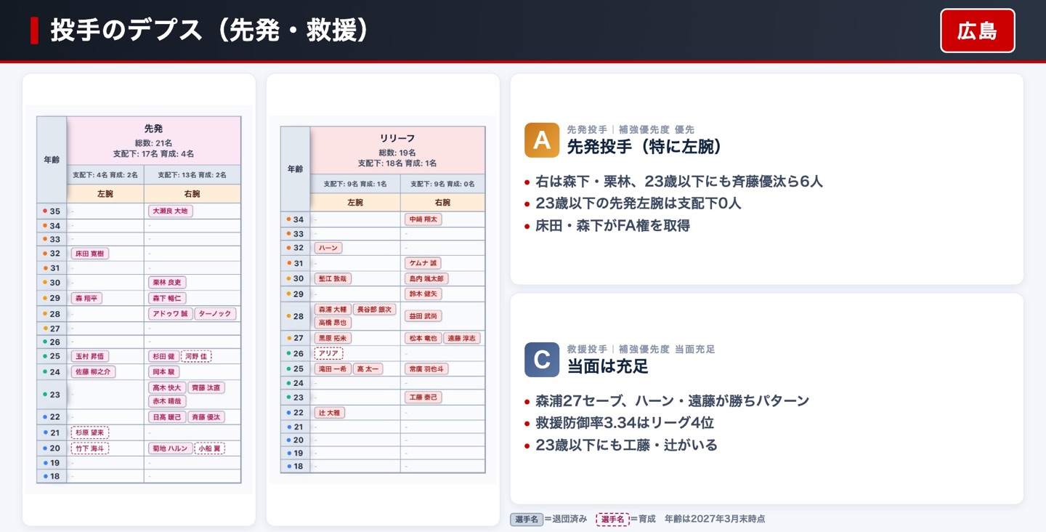Select development player 河野 佳

coord(196,356)
